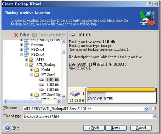Click the Back button
Image resolution: width=161 pixels, height=134 pixels.
94,128
